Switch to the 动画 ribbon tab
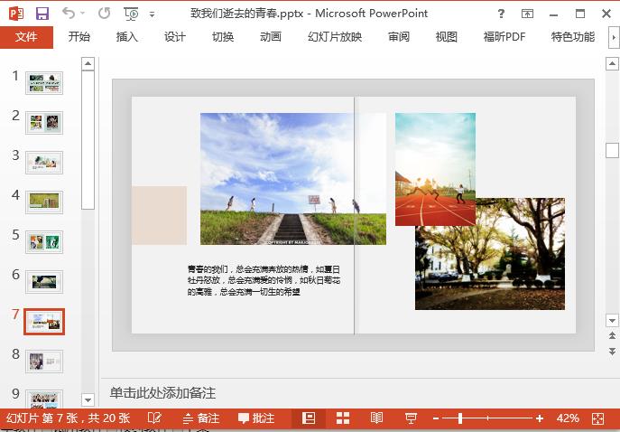 (271, 37)
